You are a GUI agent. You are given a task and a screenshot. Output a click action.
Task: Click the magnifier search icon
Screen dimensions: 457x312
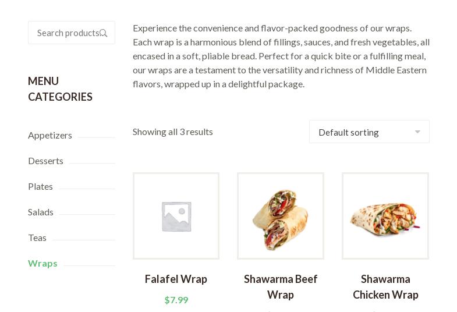click(x=104, y=33)
